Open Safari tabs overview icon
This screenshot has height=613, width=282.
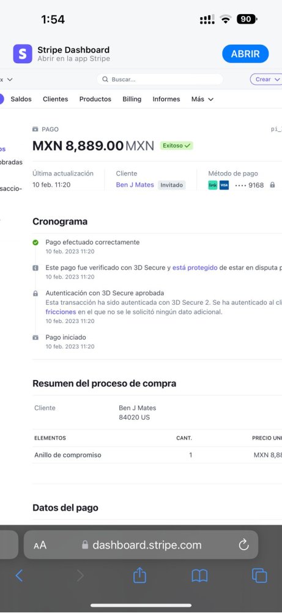[x=259, y=576]
